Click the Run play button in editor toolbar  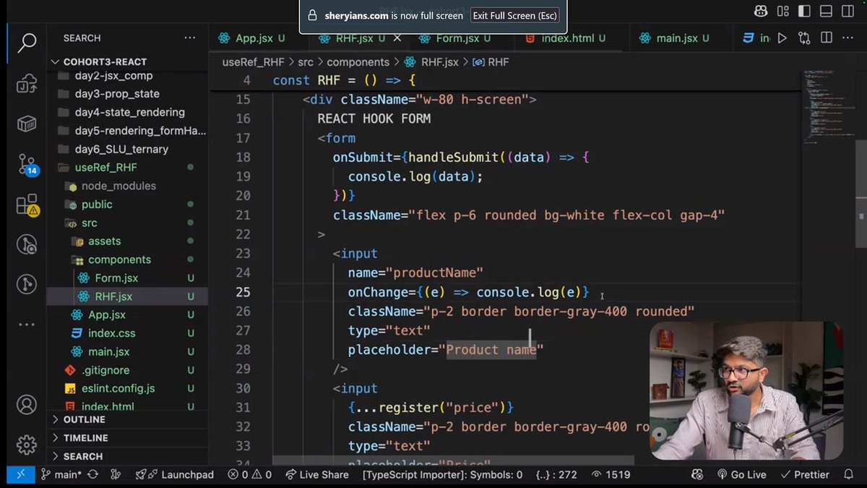[x=782, y=38]
